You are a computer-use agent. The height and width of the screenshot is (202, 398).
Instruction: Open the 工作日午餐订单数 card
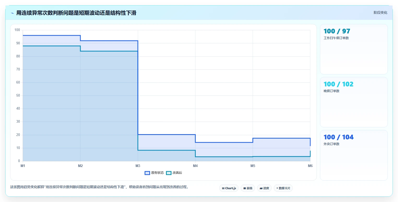(354, 49)
